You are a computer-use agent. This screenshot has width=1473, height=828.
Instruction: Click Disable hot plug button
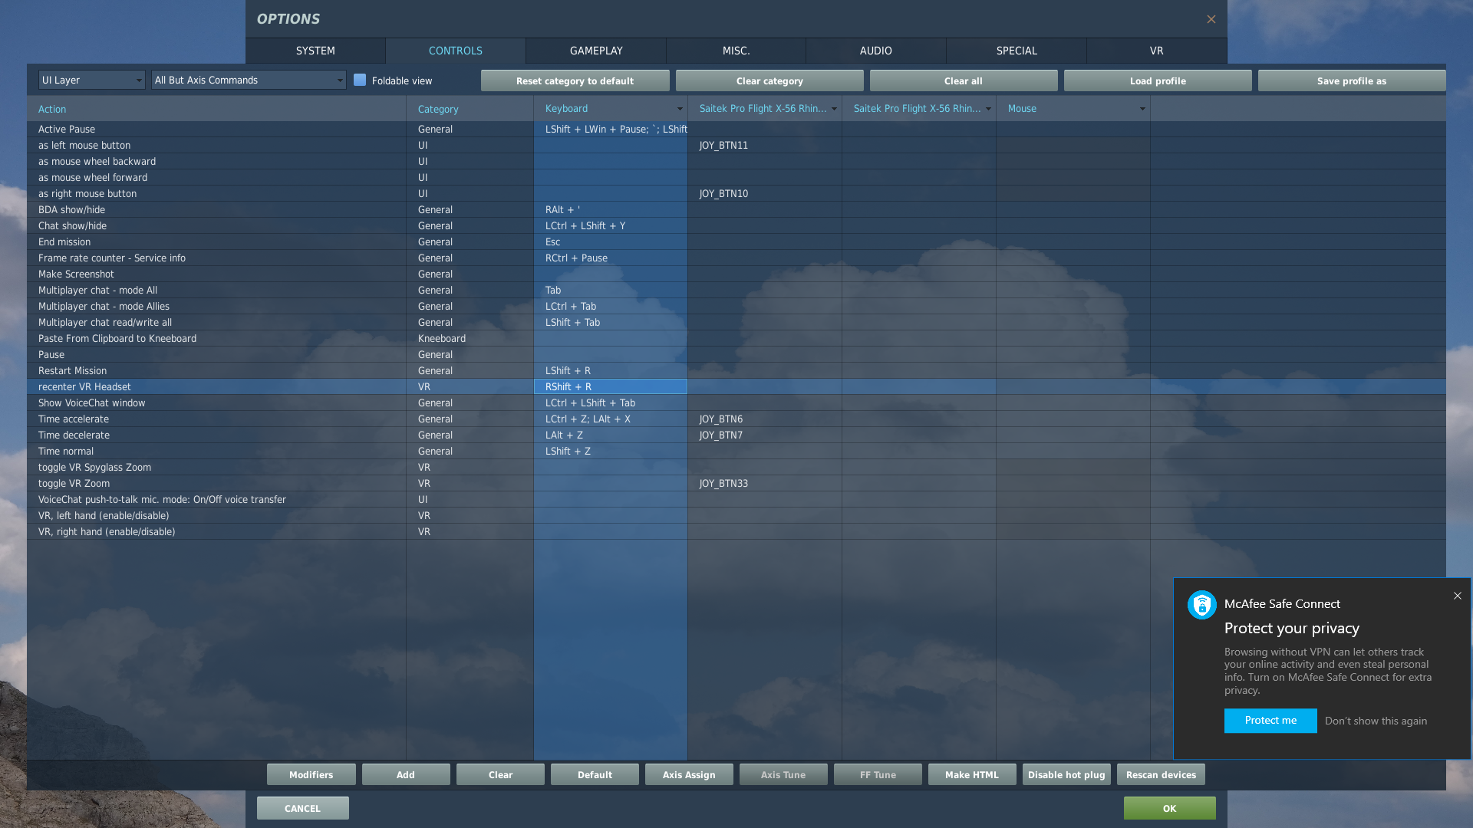[1066, 774]
